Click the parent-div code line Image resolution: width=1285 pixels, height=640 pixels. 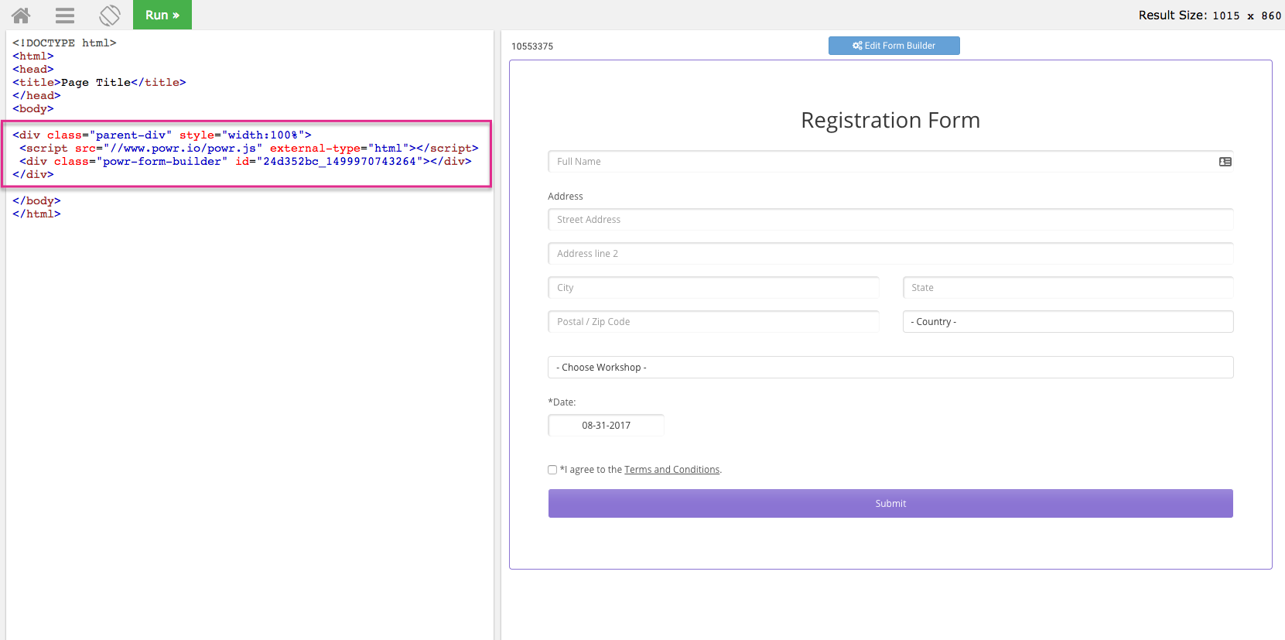point(162,135)
